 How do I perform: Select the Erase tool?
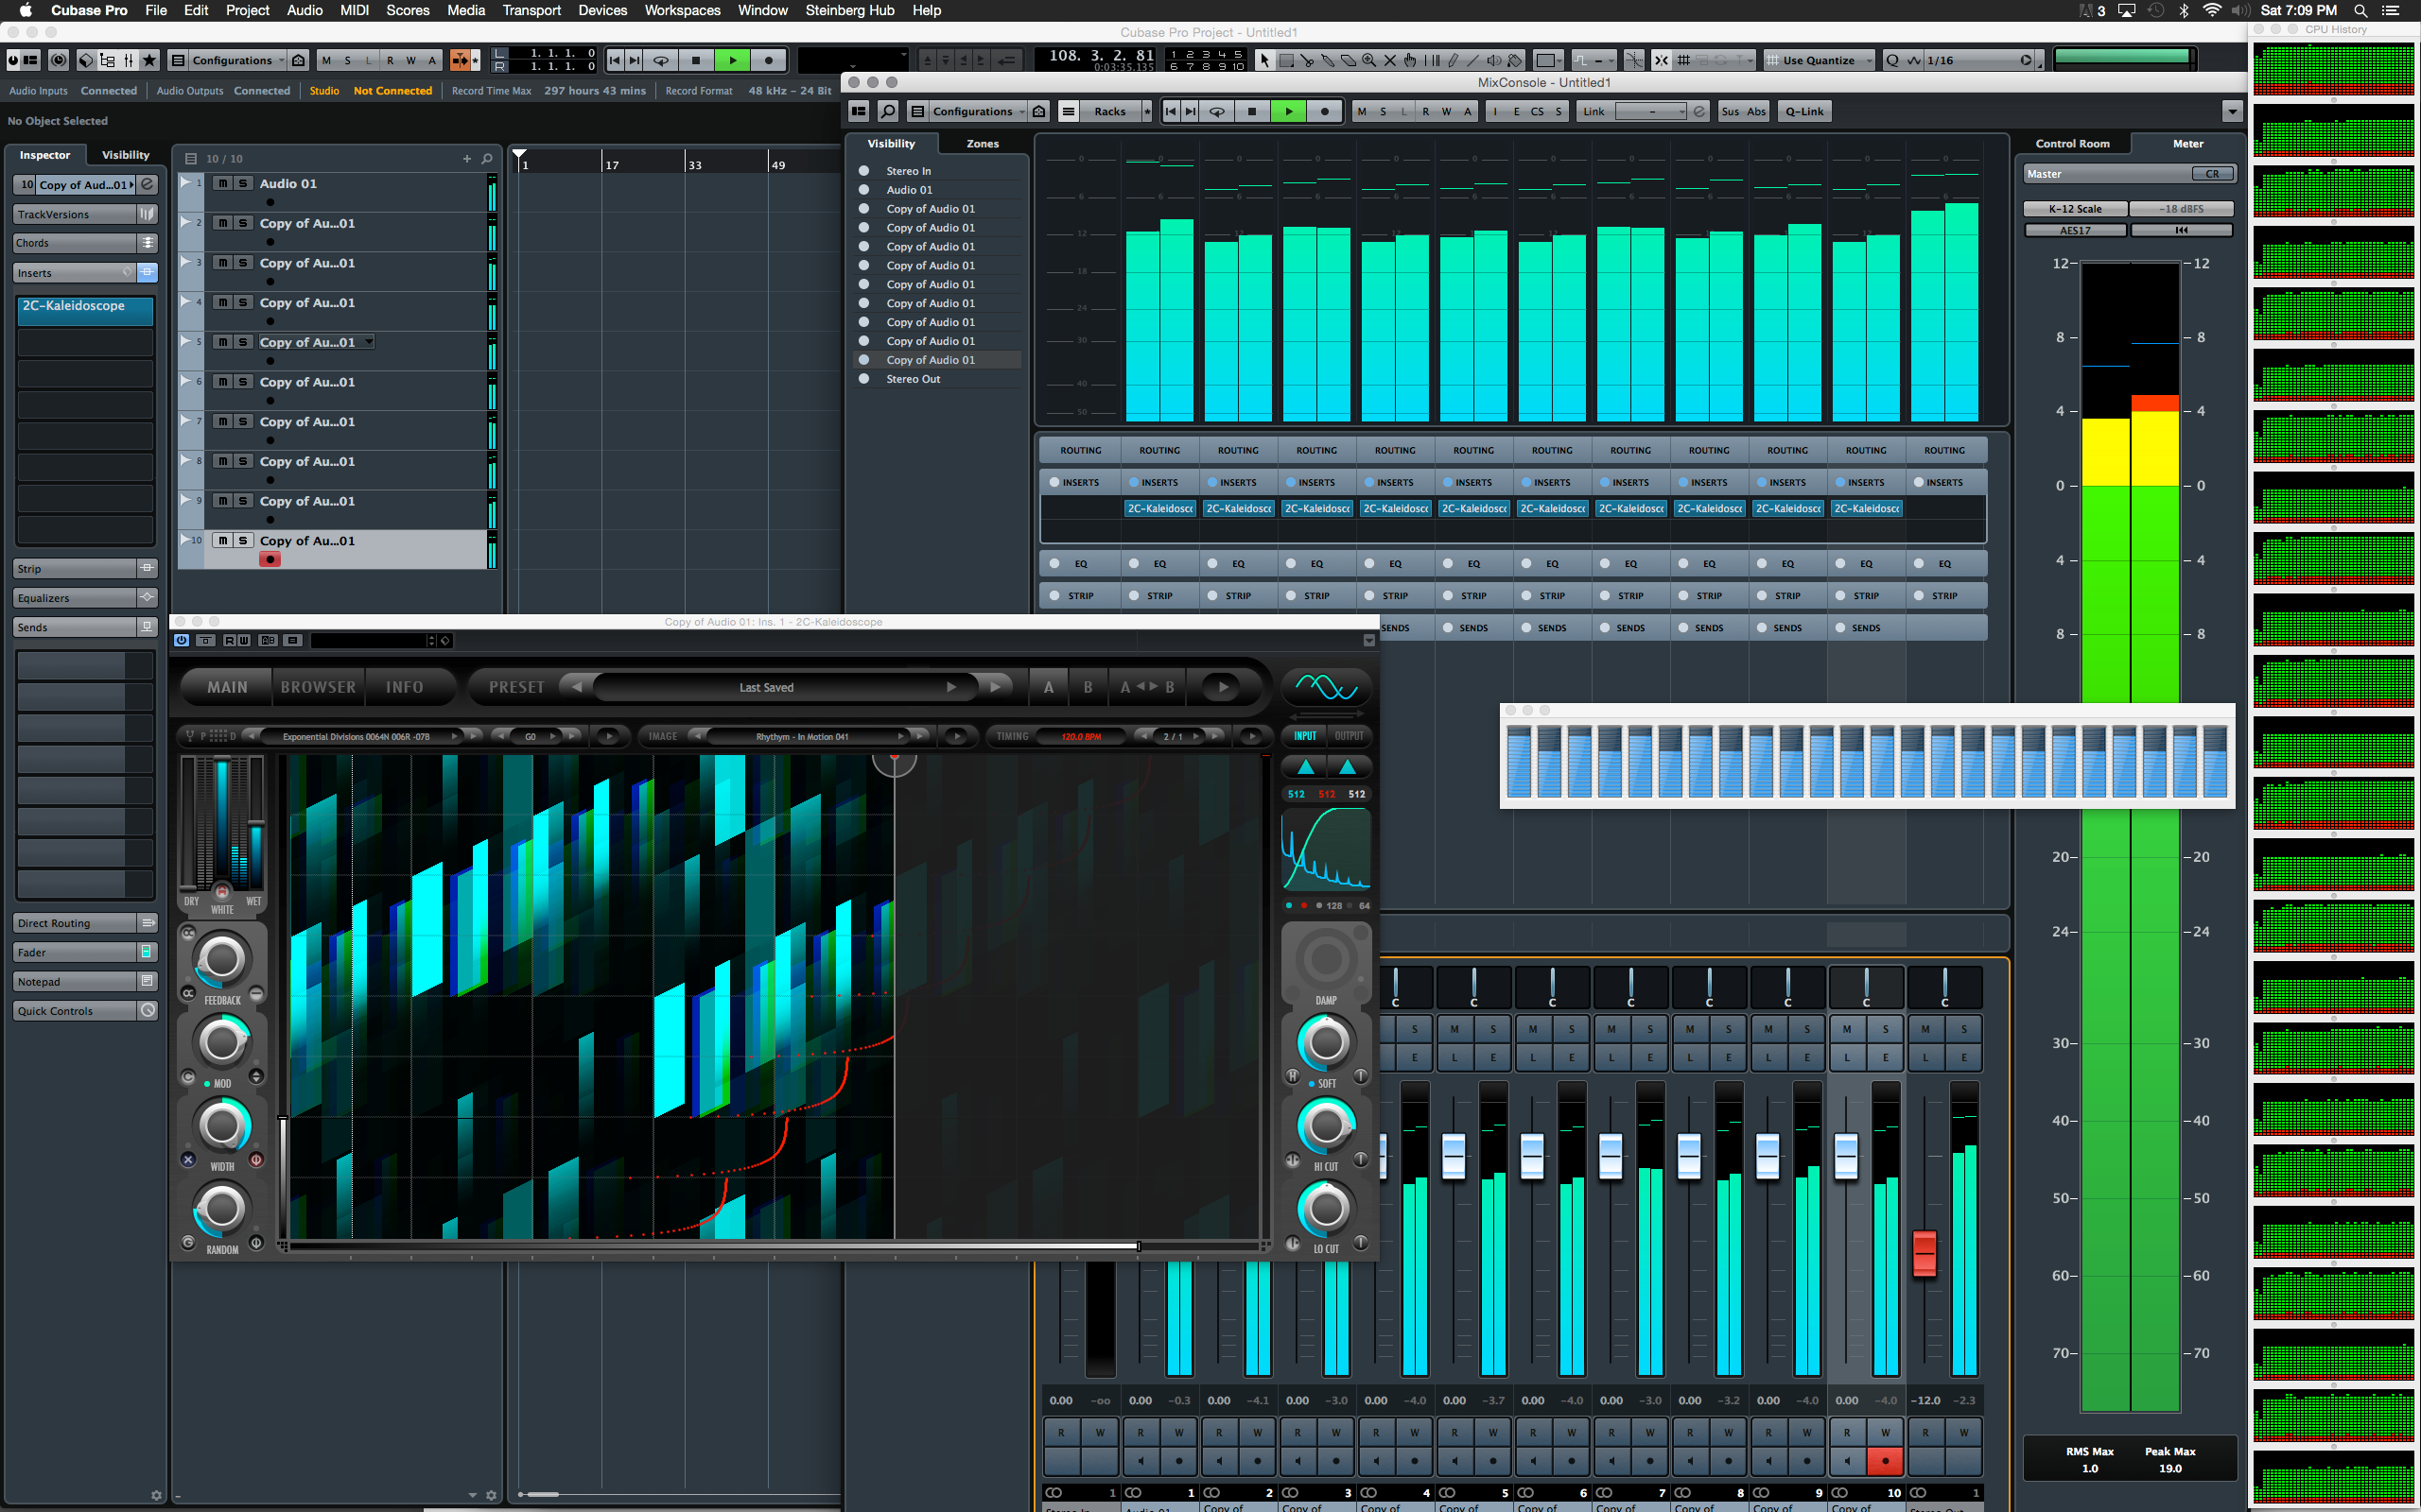tap(1349, 60)
